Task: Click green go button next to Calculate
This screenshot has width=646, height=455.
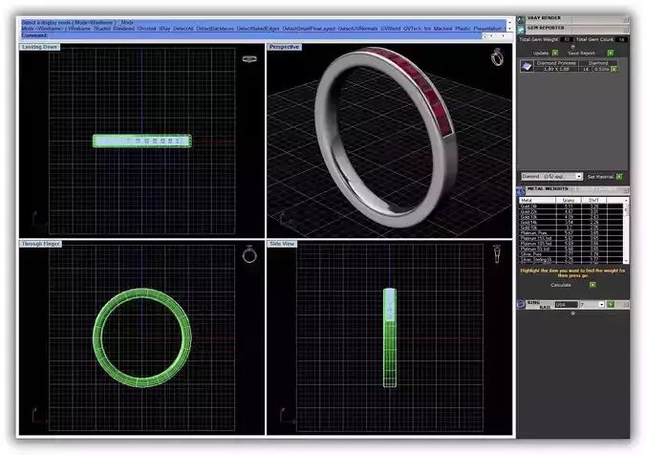Action: tap(592, 285)
